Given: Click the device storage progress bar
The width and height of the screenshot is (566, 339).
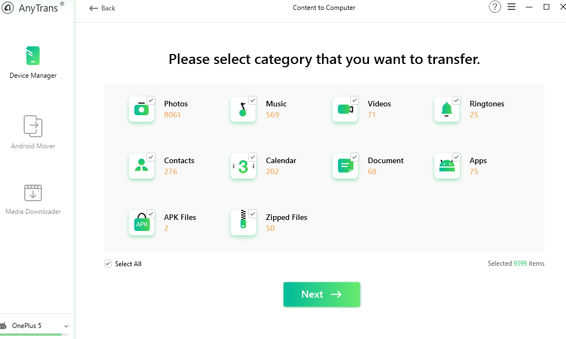Looking at the screenshot, I should (34, 335).
